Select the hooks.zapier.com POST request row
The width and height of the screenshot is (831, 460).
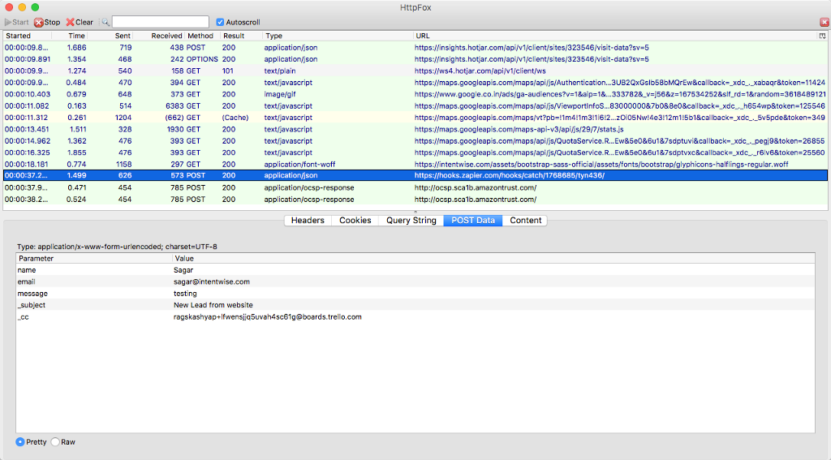coord(415,175)
